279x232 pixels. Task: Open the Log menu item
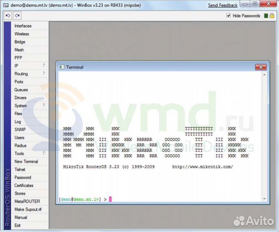coord(30,122)
